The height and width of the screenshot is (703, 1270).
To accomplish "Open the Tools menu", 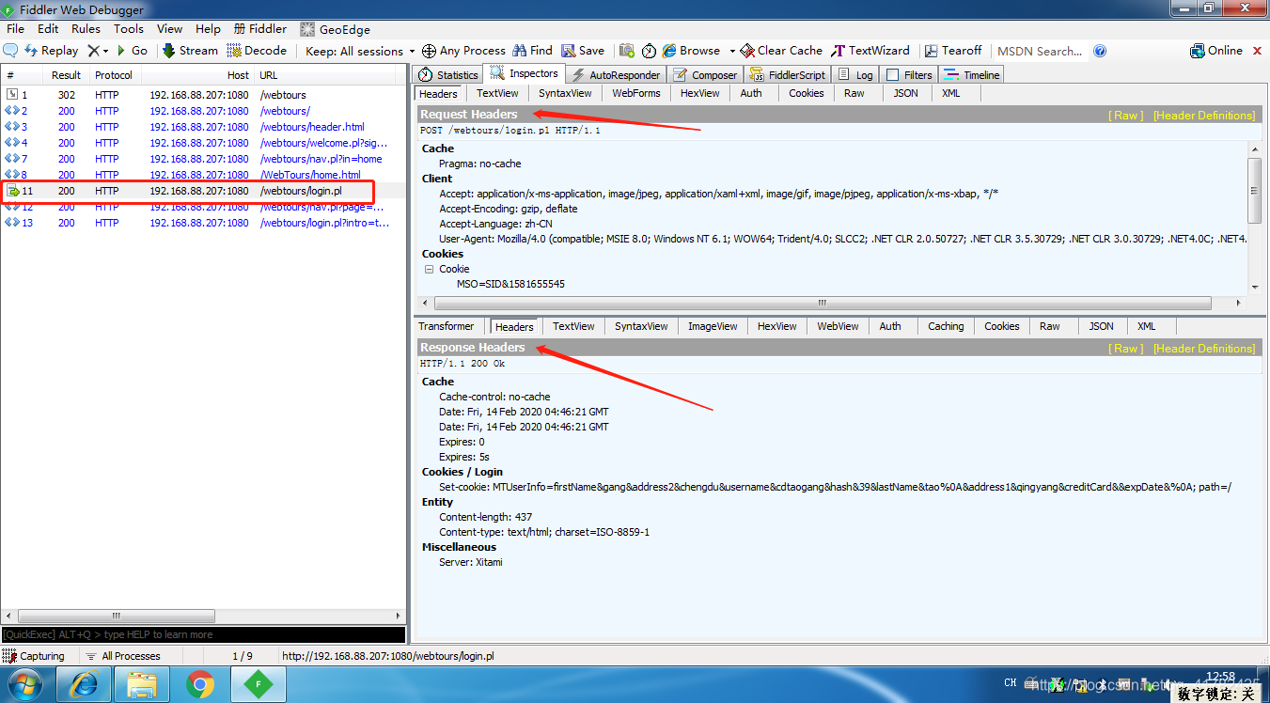I will pos(129,29).
